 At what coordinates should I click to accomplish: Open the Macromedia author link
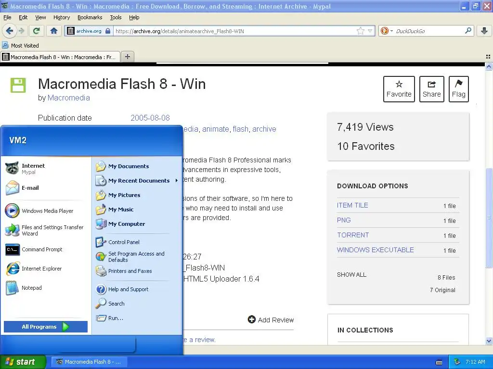[x=68, y=98]
